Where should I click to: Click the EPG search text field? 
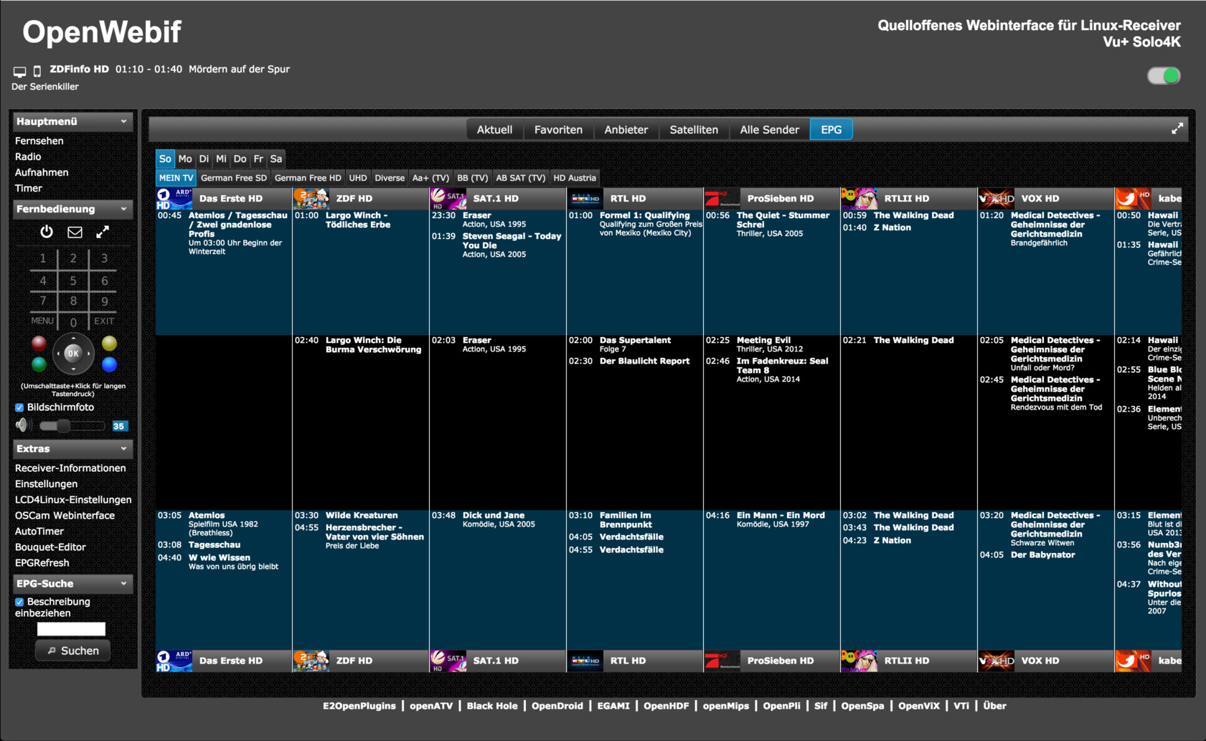click(x=71, y=629)
